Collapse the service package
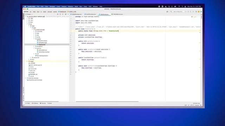Screen dimensions: 225x126 [x=34, y=48]
